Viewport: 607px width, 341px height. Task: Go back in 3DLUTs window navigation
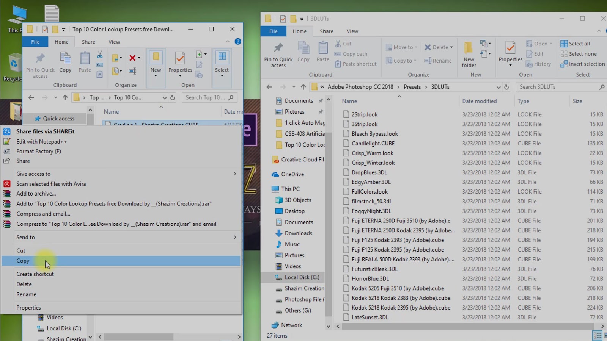coord(269,87)
